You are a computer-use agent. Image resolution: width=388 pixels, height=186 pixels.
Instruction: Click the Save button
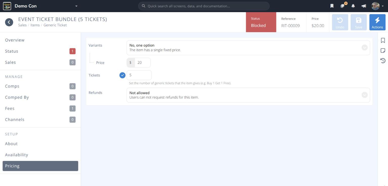click(359, 22)
